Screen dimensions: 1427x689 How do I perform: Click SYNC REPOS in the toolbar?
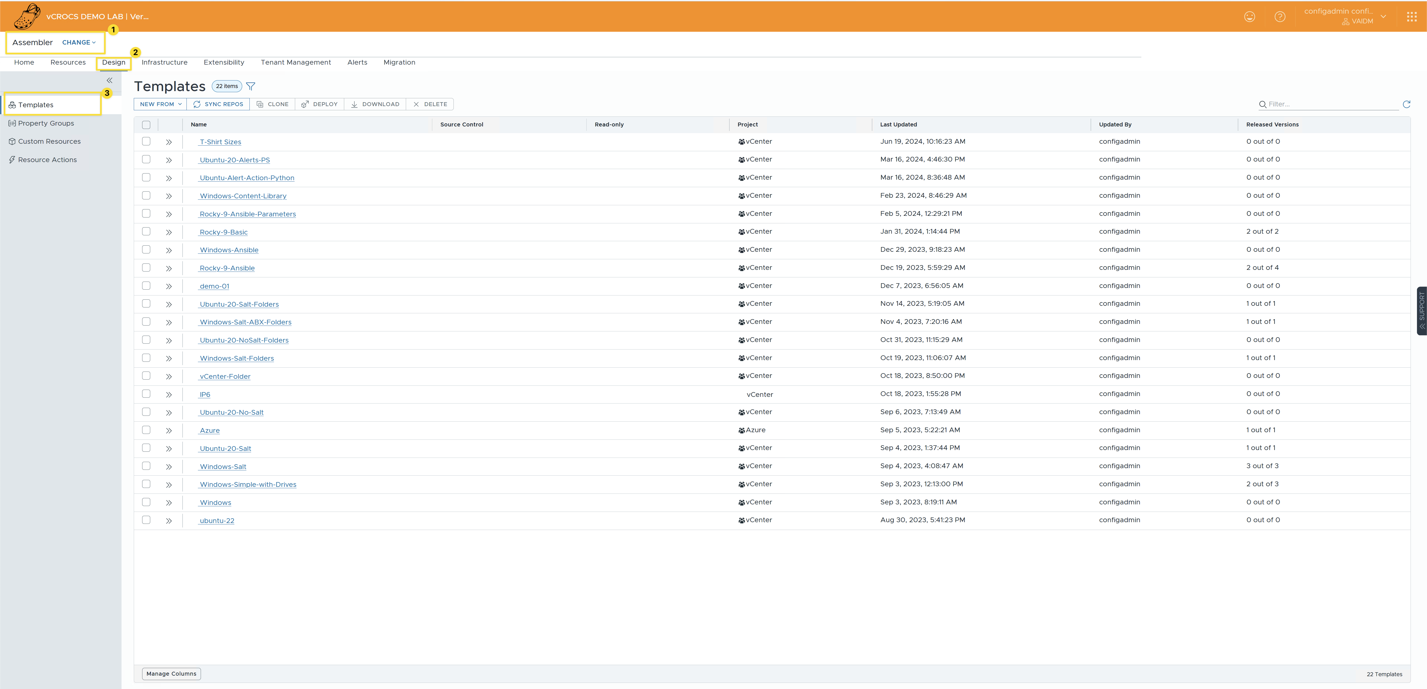pyautogui.click(x=218, y=104)
